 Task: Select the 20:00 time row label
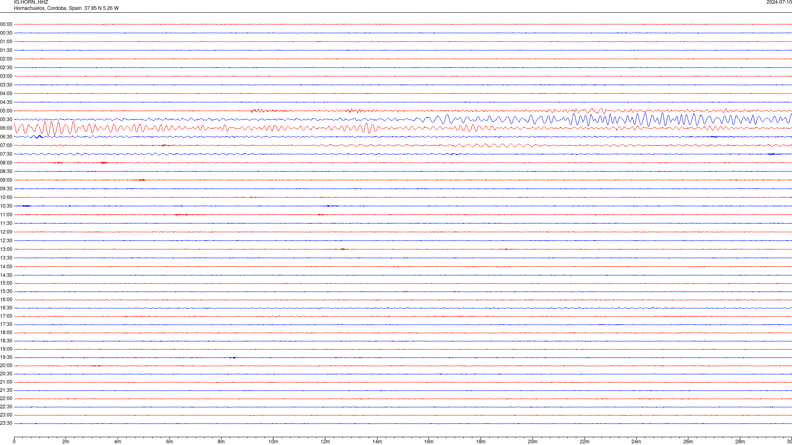point(6,365)
